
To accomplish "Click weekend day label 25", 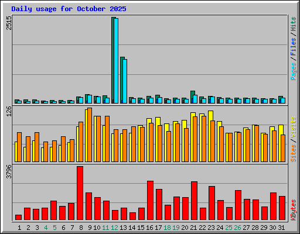I will (229, 228).
